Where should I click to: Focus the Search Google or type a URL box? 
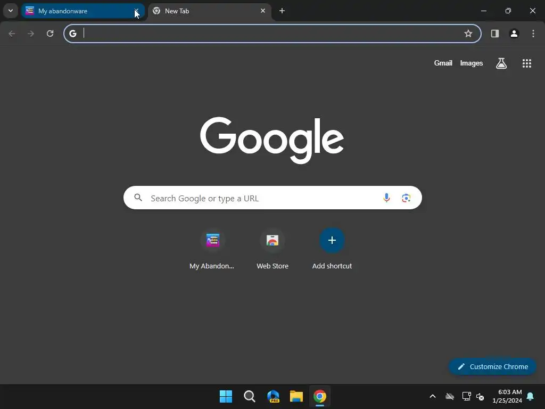tap(272, 198)
